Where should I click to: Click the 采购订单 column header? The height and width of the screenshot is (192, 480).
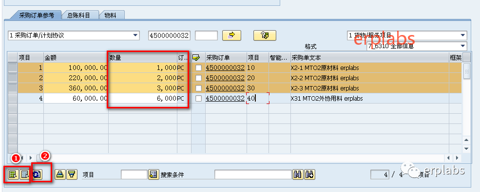[x=226, y=57]
